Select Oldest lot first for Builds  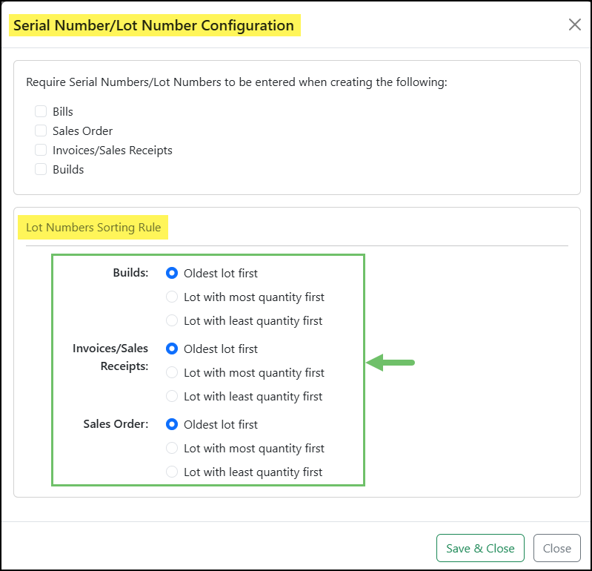172,274
